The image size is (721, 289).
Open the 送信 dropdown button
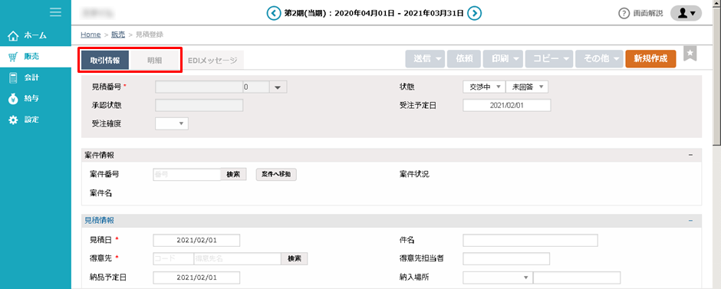(x=426, y=59)
